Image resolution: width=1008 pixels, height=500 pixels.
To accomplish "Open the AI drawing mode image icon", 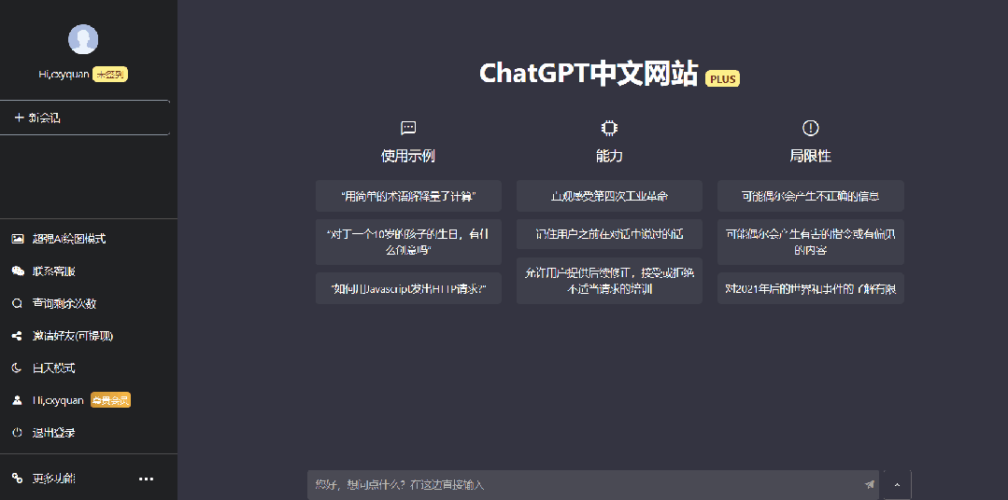I will pyautogui.click(x=18, y=239).
